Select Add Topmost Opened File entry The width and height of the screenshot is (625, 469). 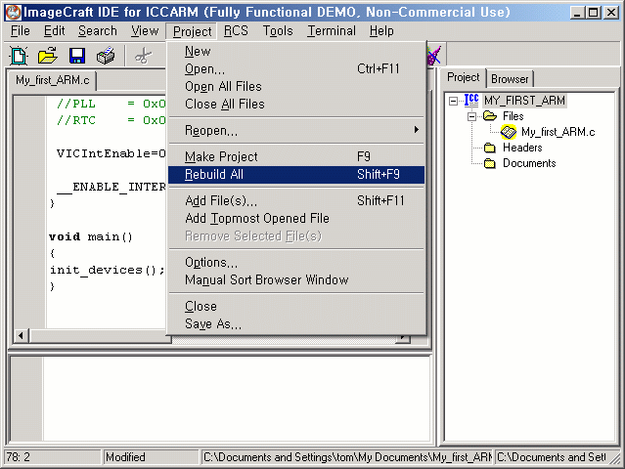point(296,218)
